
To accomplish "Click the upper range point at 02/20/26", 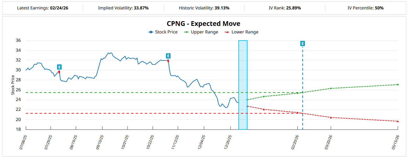I will [x=297, y=93].
